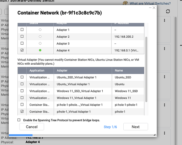182x145 pixels.
Task: Check the Adapter 1 checkbox
Action: point(22,30)
